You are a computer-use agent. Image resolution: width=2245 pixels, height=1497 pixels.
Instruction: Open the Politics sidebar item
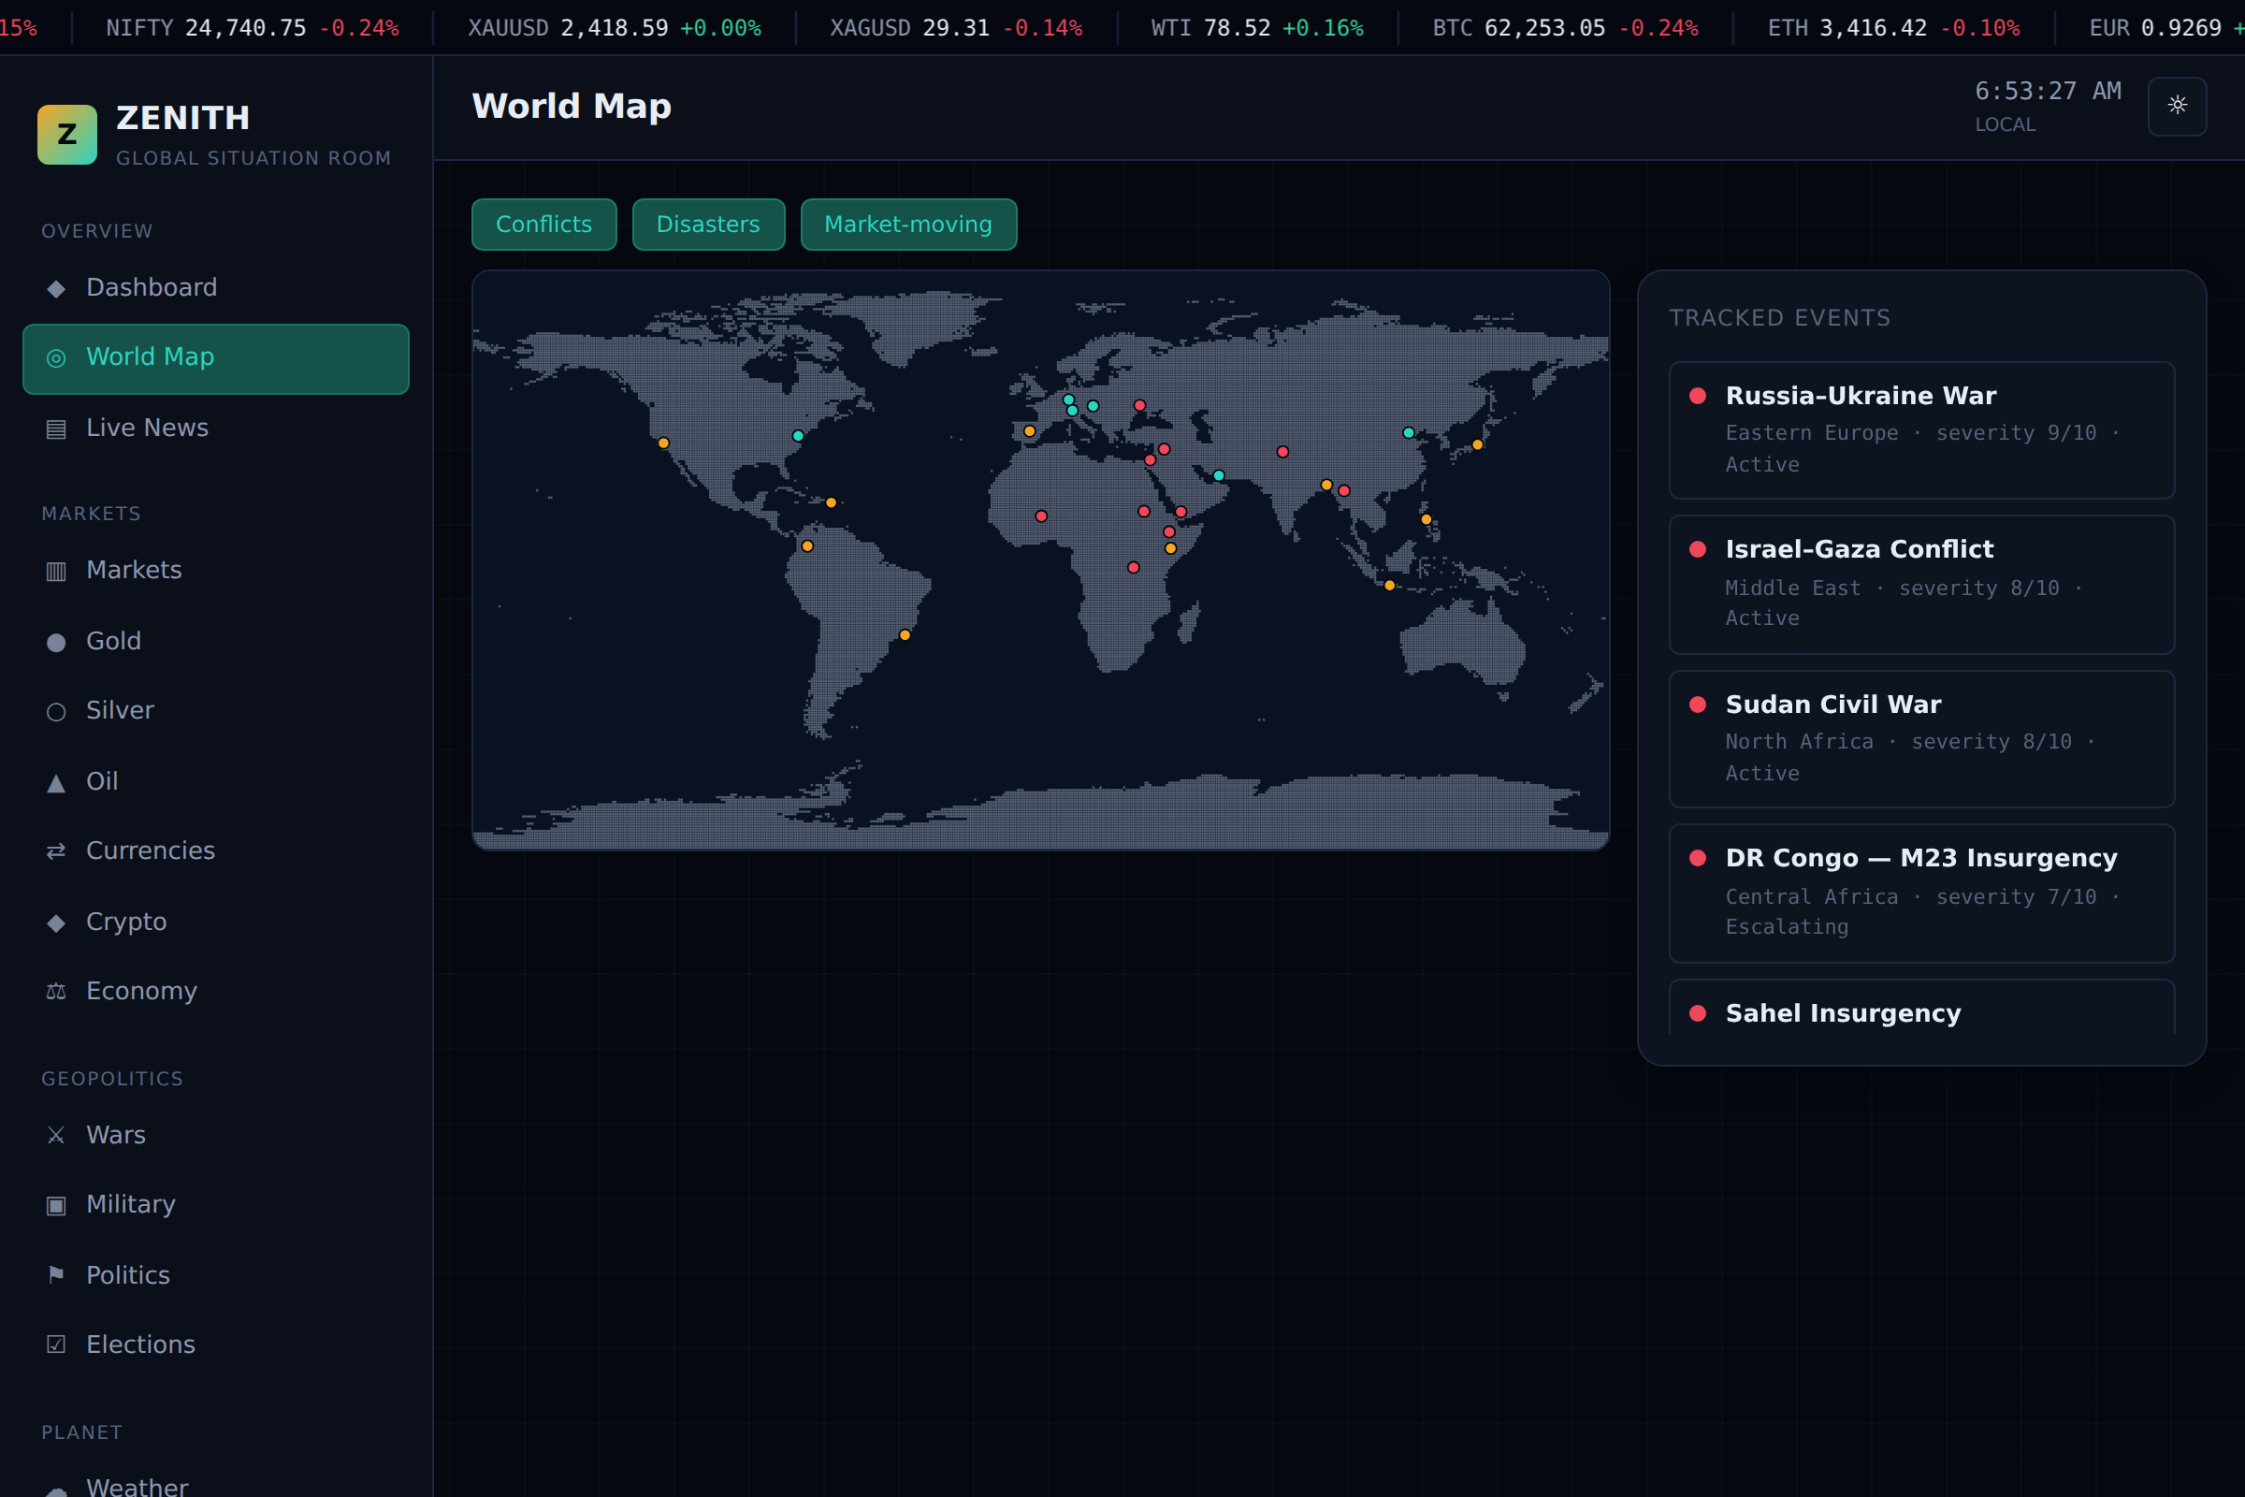click(x=216, y=1275)
